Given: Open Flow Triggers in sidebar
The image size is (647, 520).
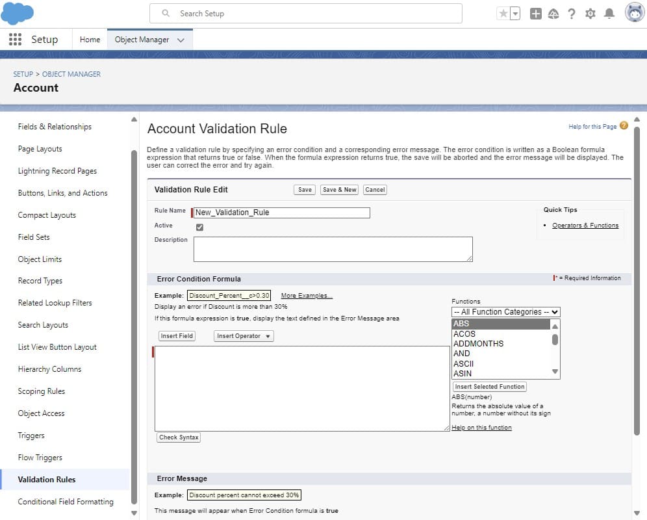Looking at the screenshot, I should [40, 458].
